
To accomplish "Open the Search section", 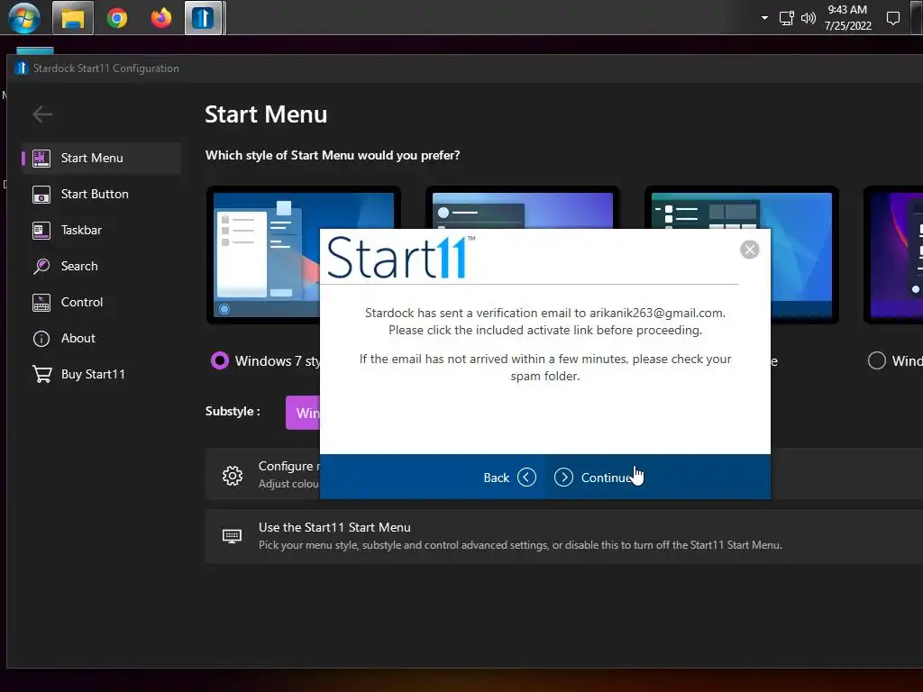I will [x=101, y=266].
